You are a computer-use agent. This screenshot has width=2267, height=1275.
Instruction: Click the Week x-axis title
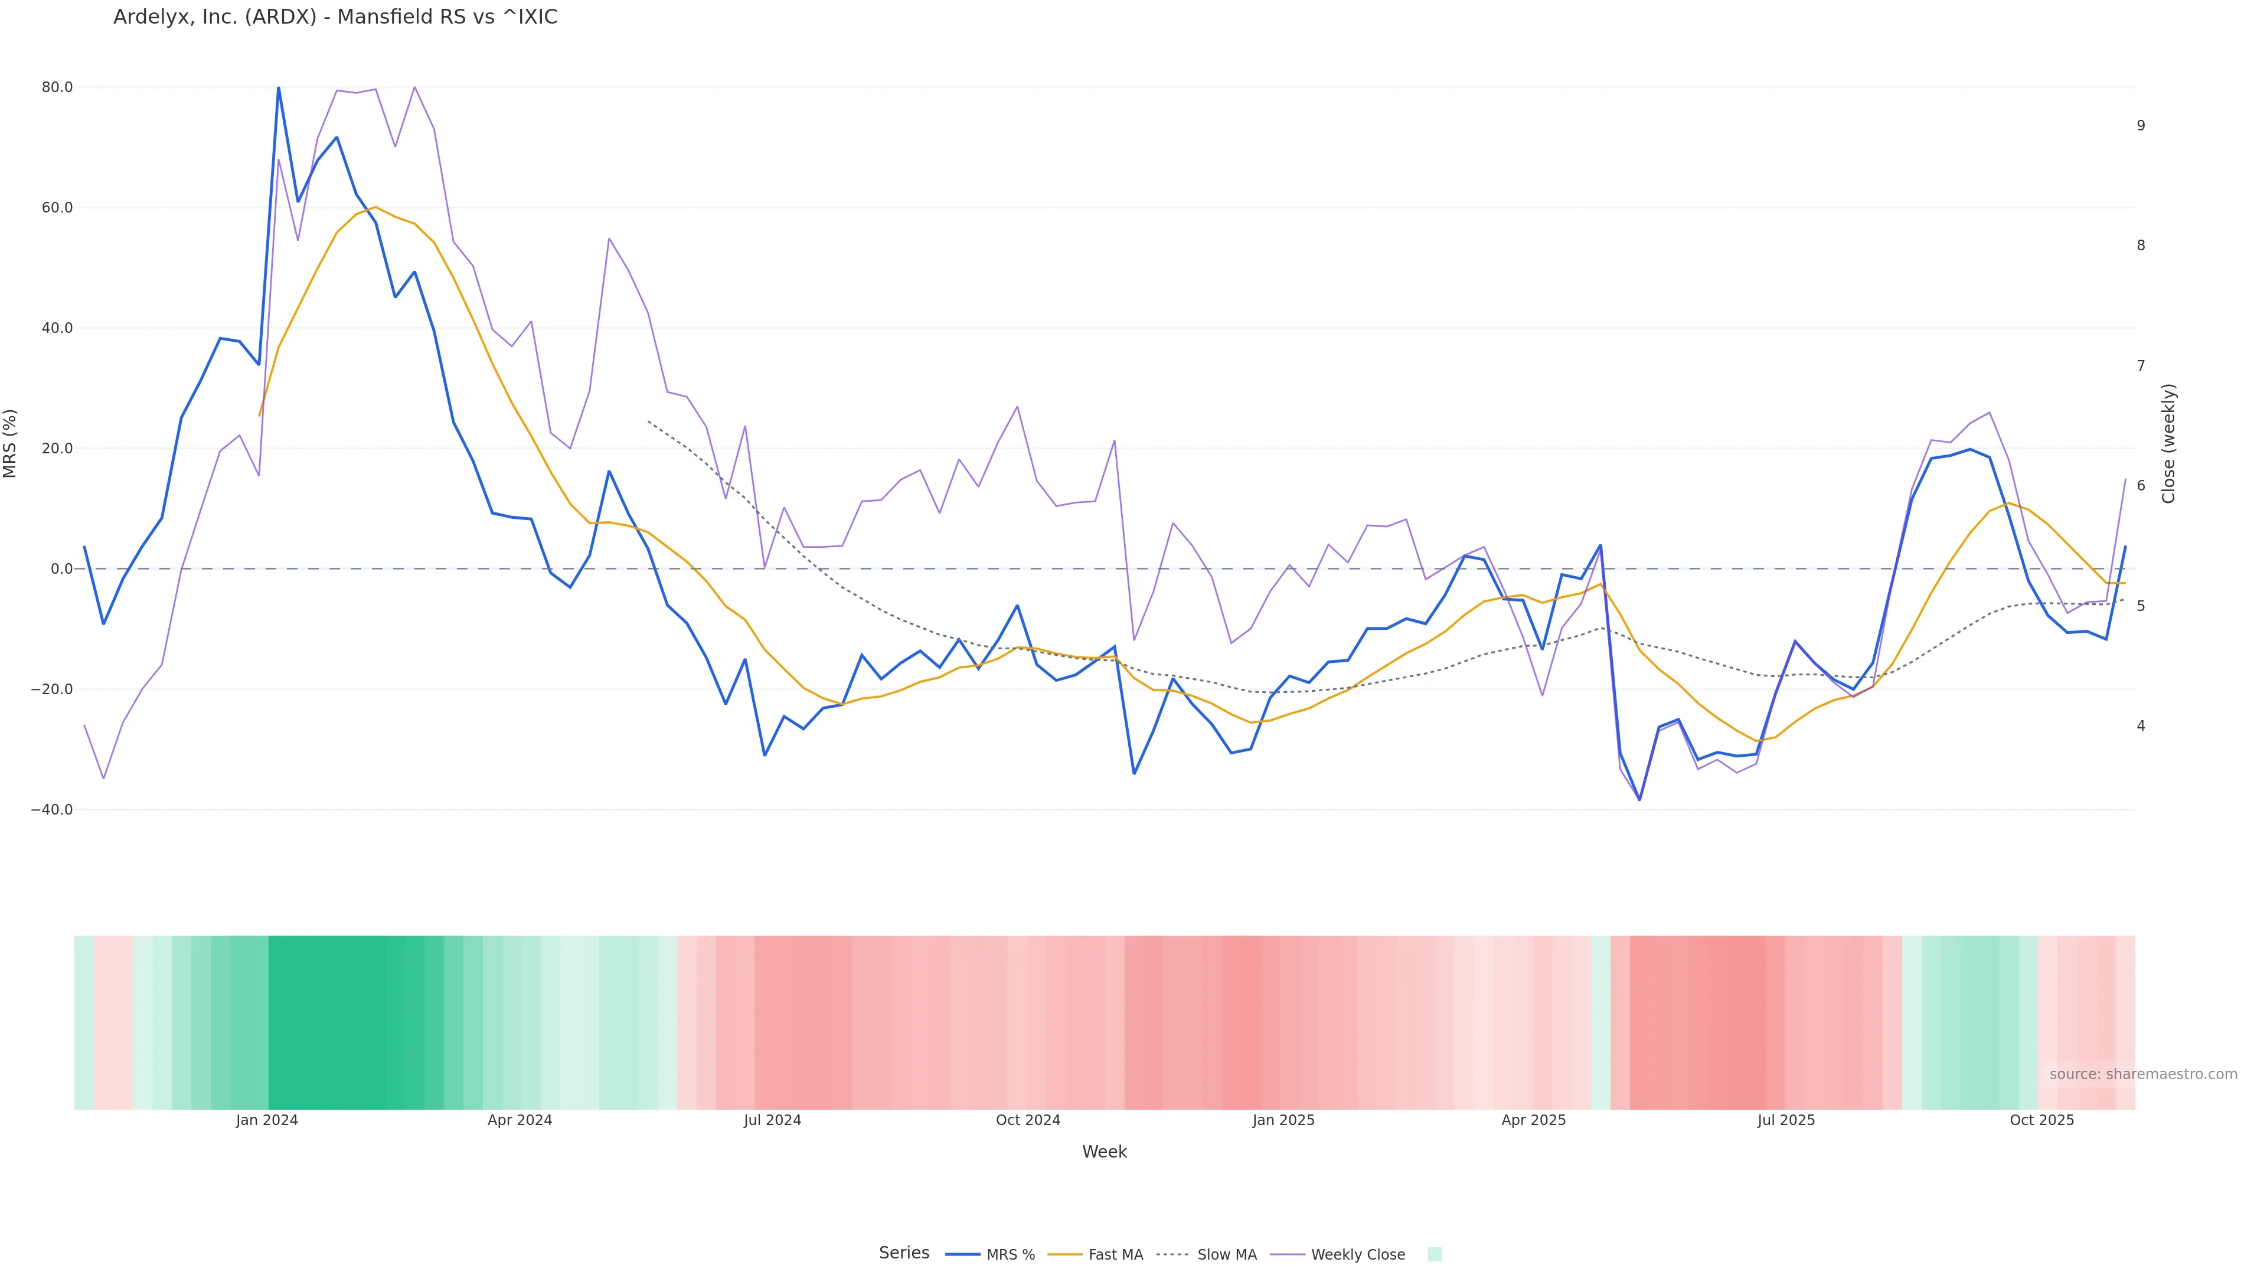tap(1105, 1152)
